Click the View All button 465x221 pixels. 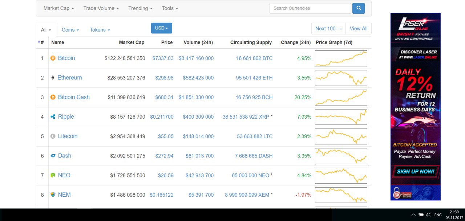click(x=358, y=29)
